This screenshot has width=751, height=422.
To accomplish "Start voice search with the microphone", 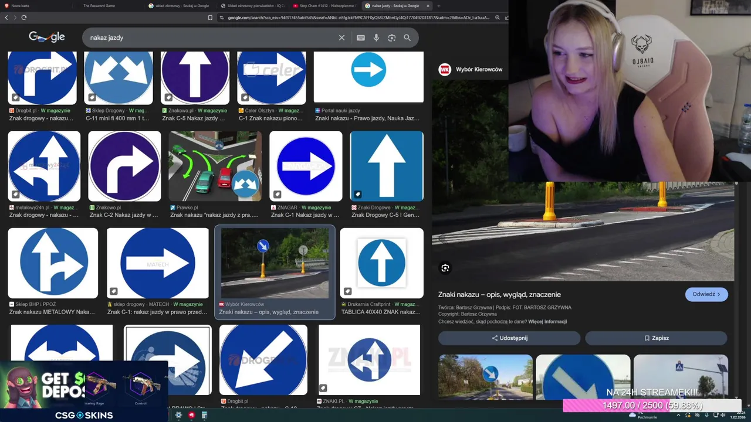I will pyautogui.click(x=376, y=38).
